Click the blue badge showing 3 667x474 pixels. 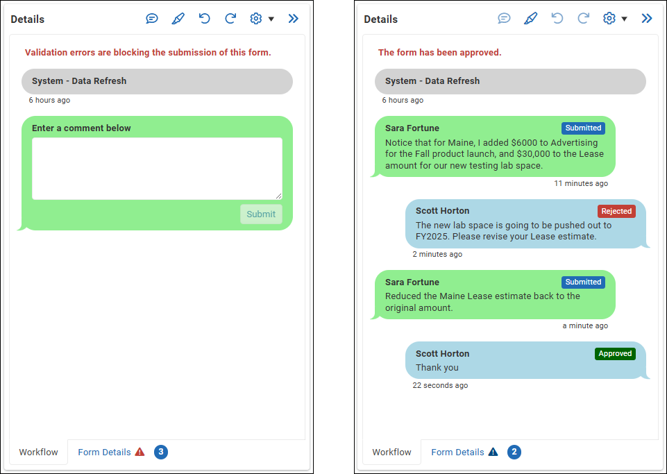(161, 452)
